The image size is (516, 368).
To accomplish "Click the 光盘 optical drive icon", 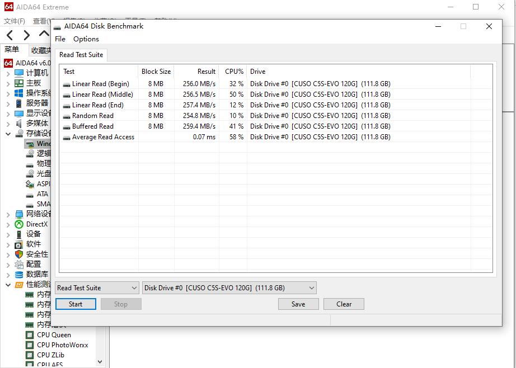I will coord(30,173).
